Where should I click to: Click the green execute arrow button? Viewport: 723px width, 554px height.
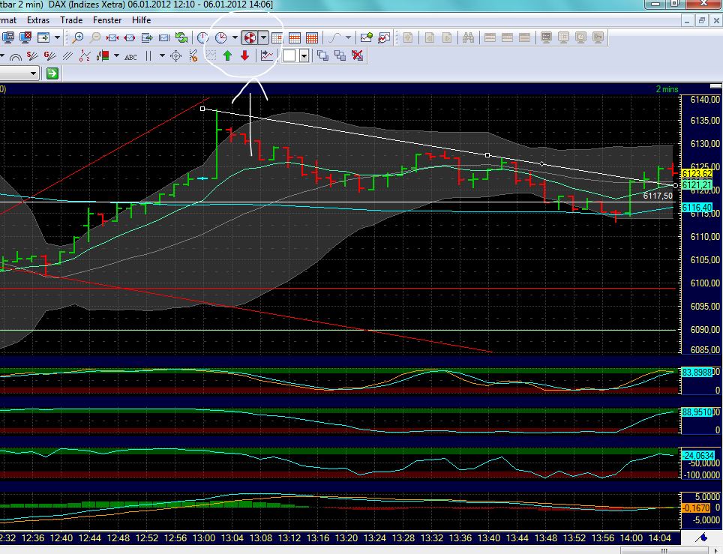tap(50, 73)
